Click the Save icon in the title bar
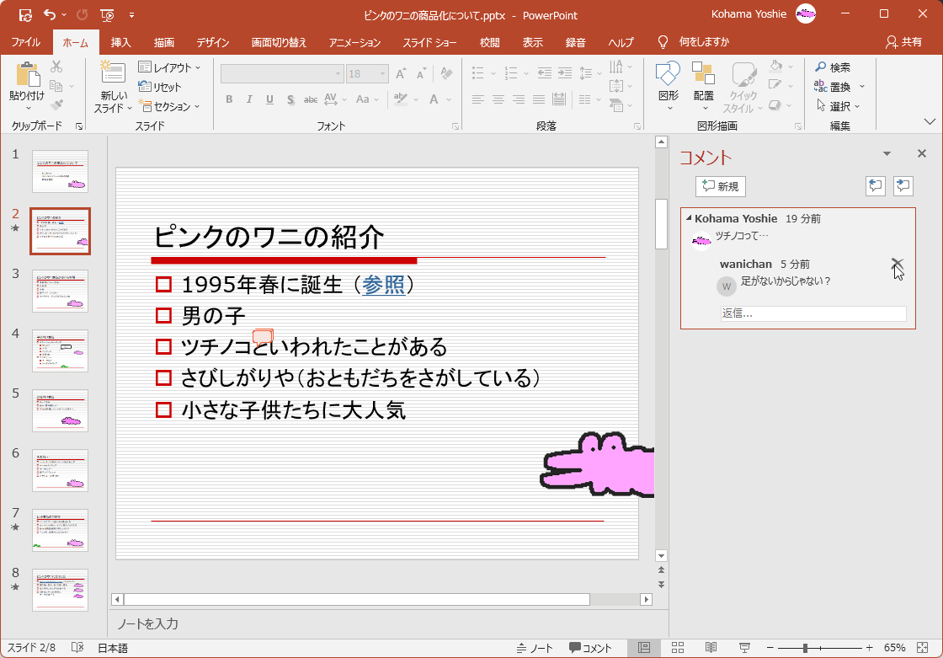 pyautogui.click(x=25, y=14)
